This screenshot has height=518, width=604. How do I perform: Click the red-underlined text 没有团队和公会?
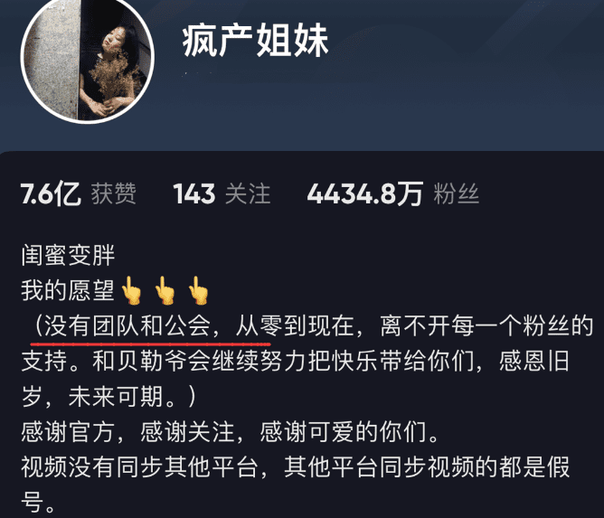coord(127,326)
